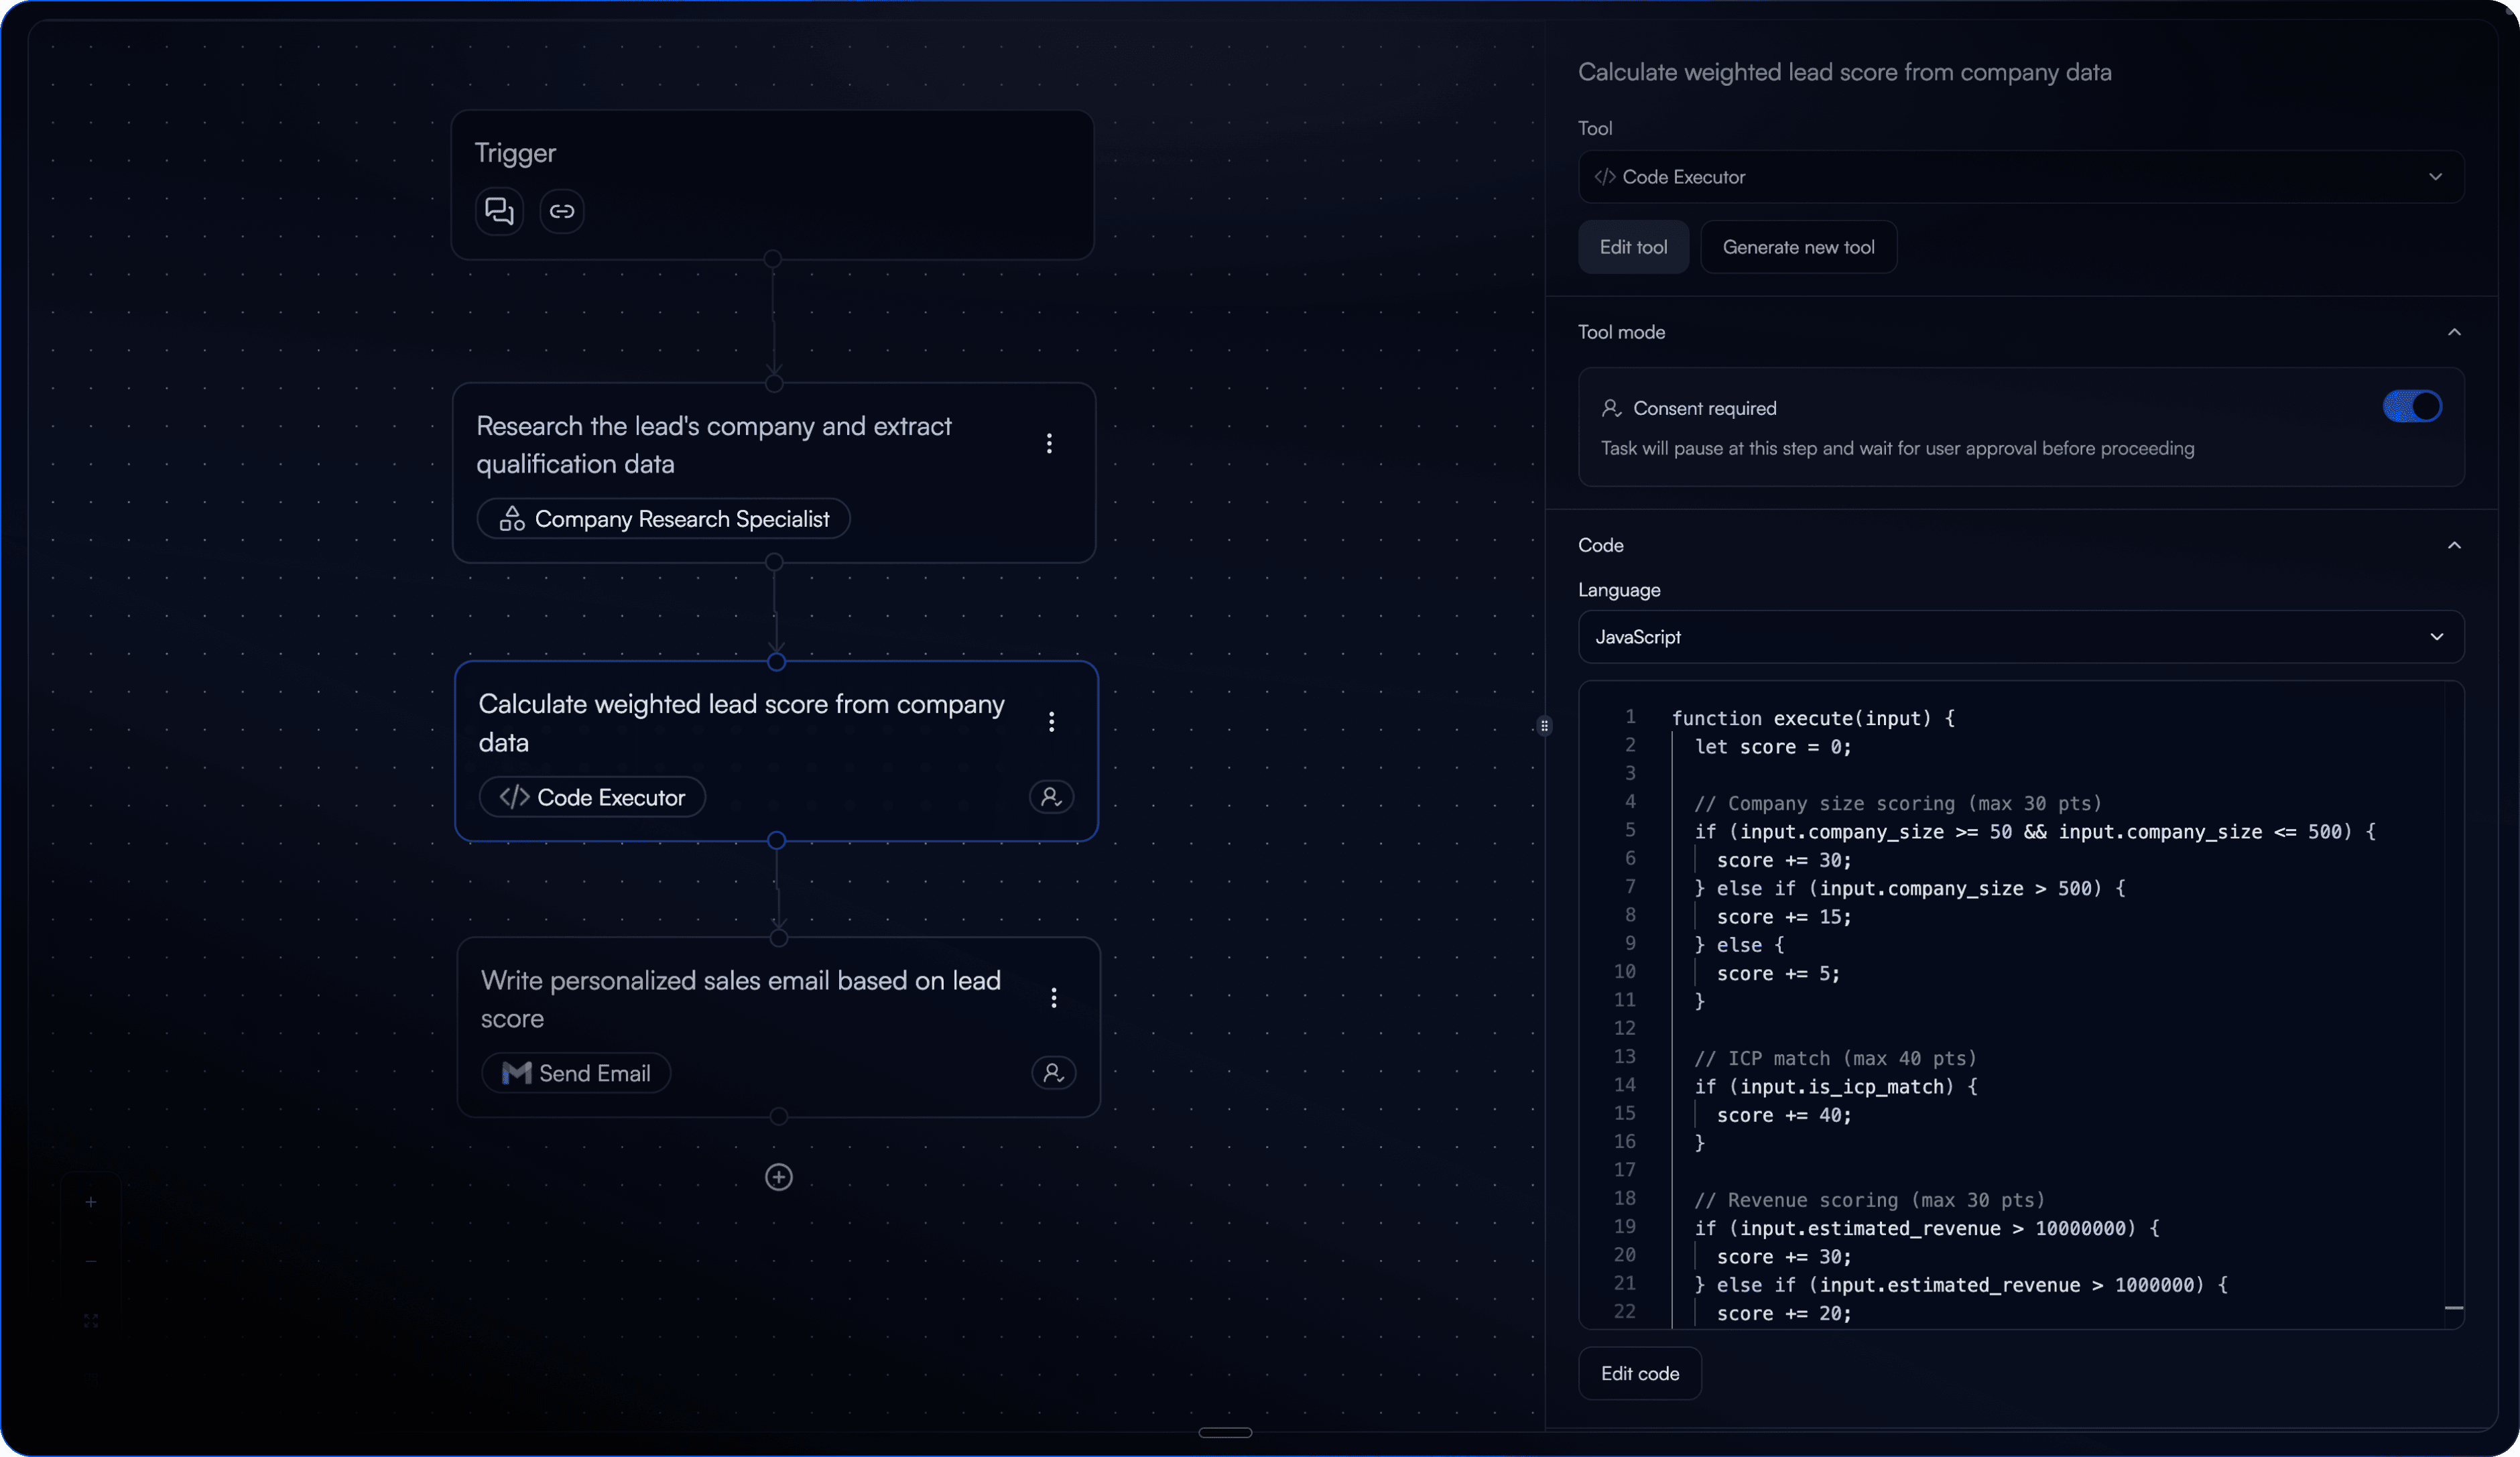Open the three-dot menu on the sales email node

pos(1053,997)
